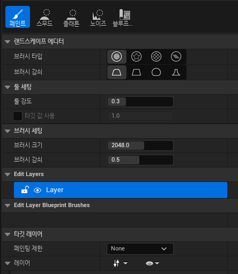This screenshot has height=274, width=238.
Task: Choose the pattern checkered brush type
Action: [x=156, y=57]
